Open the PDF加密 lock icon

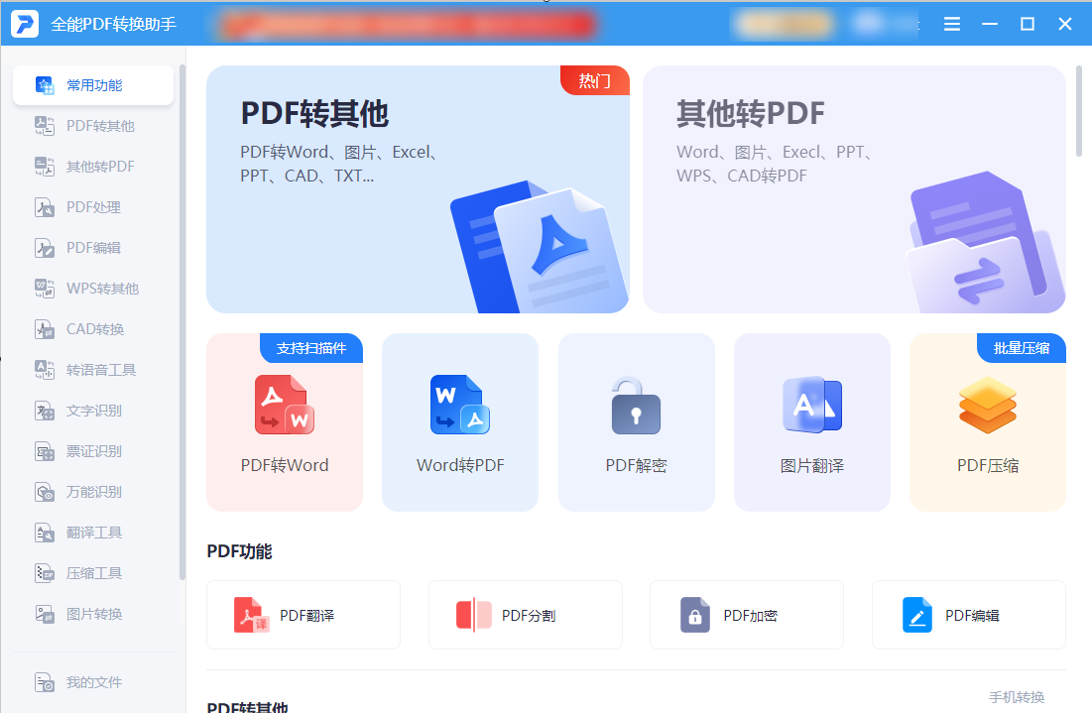coord(694,615)
